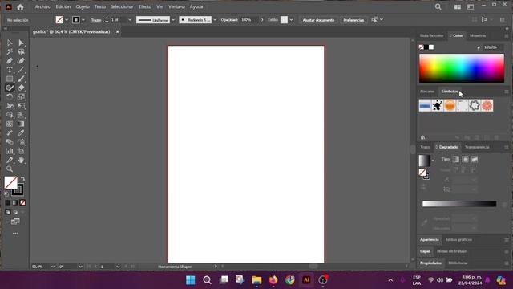Select the Blend tool
Image resolution: width=513 pixels, height=289 pixels.
[x=10, y=142]
